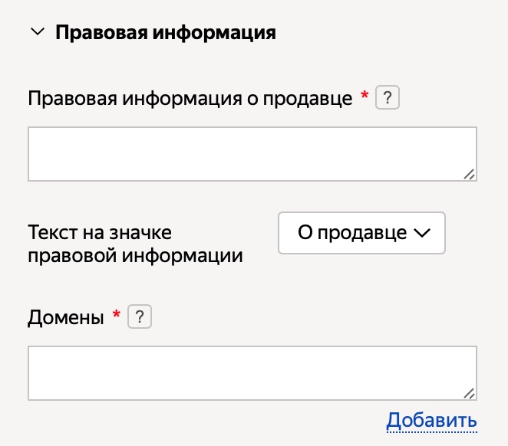This screenshot has width=508, height=446.
Task: Add another domain via the blue Добавить link
Action: [431, 421]
